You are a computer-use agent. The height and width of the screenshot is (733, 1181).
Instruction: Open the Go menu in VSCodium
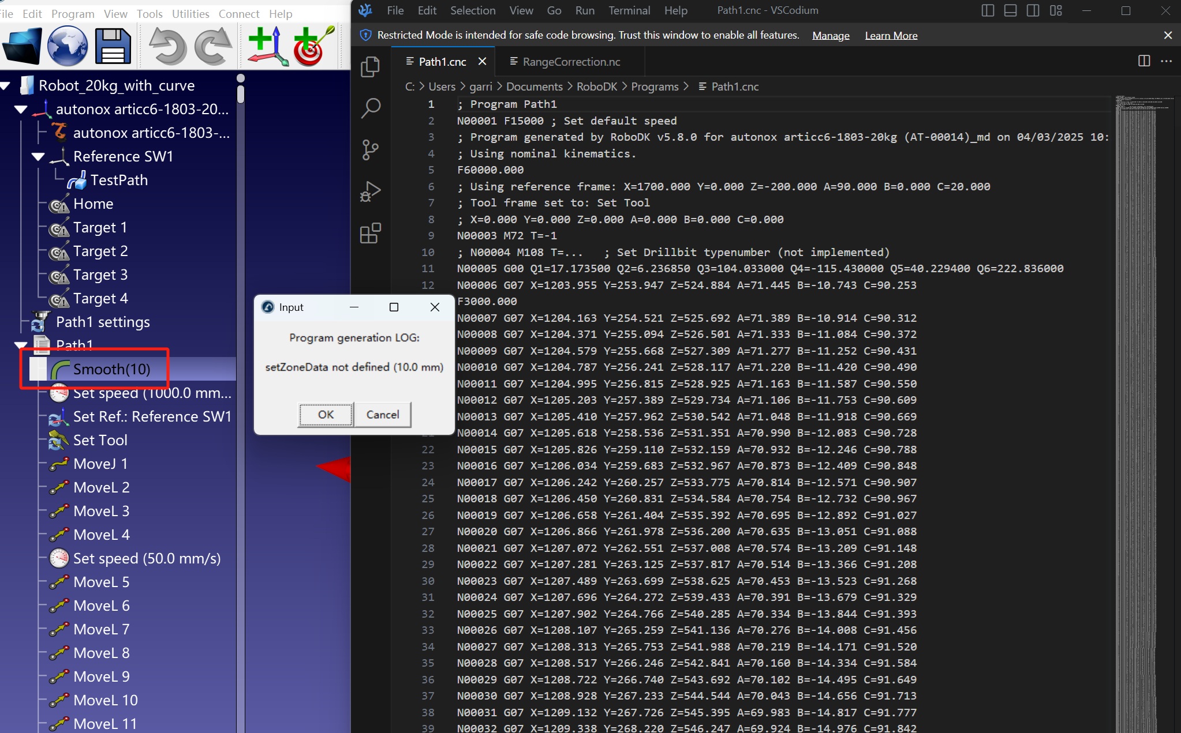click(x=554, y=10)
